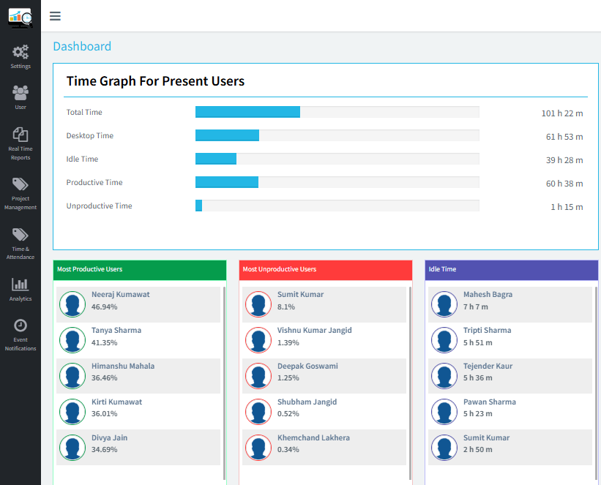
Task: Open Real Time Reports icon
Action: coord(20,135)
